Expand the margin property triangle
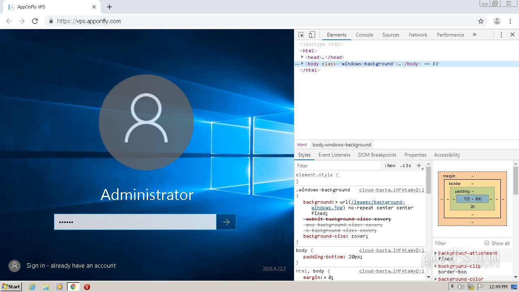The height and width of the screenshot is (292, 519). [x=325, y=277]
